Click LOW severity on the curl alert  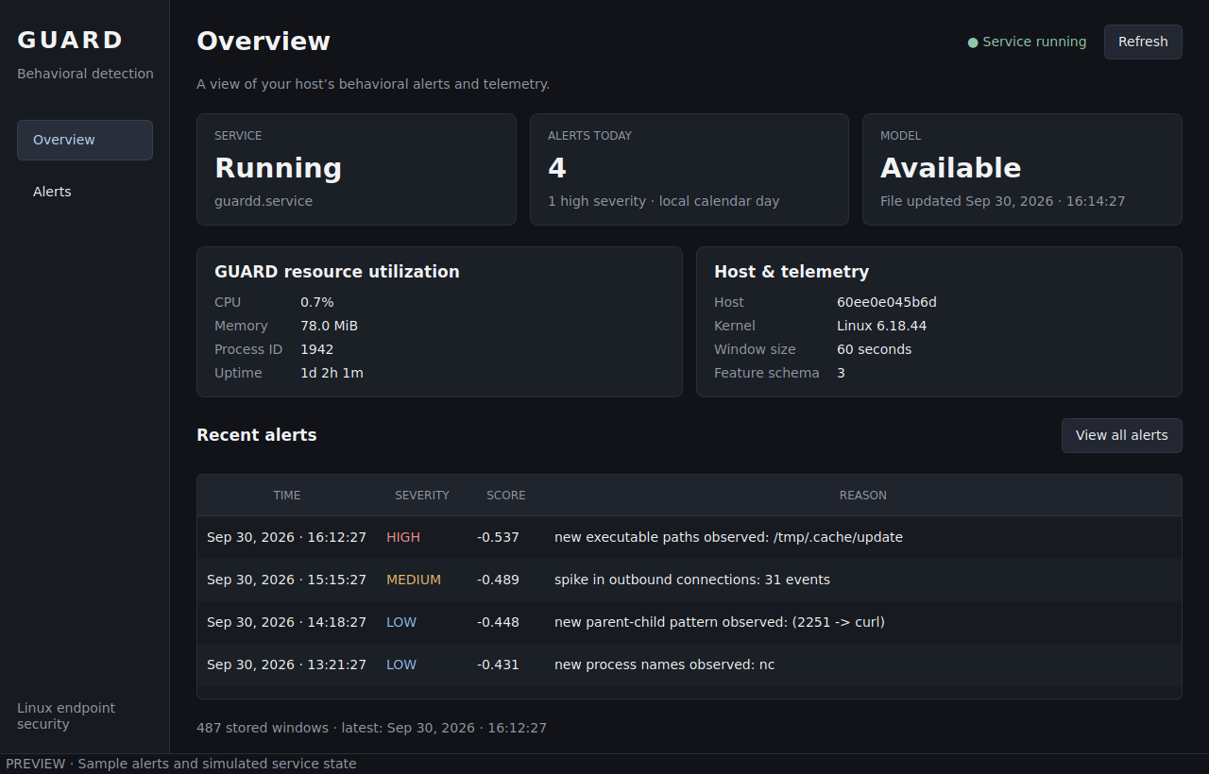click(x=401, y=622)
